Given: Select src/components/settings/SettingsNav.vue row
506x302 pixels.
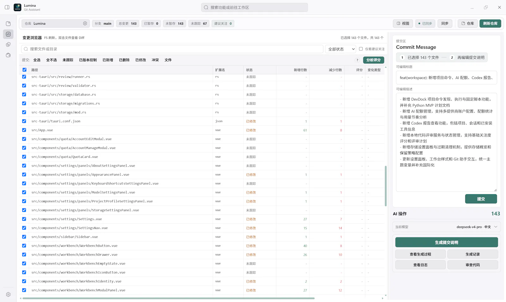Looking at the screenshot, I should pyautogui.click(x=202, y=228).
